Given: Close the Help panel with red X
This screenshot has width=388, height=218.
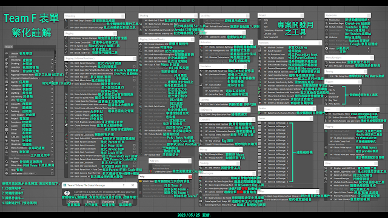Looking at the screenshot, I should pyautogui.click(x=190, y=177).
